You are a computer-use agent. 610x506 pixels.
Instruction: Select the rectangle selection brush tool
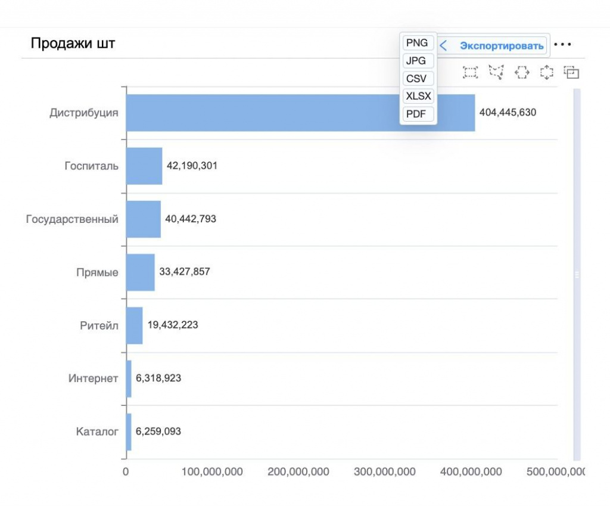(x=471, y=73)
